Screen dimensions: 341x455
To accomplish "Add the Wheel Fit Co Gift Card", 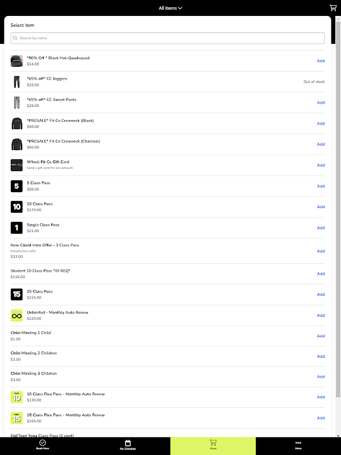I will tap(321, 165).
